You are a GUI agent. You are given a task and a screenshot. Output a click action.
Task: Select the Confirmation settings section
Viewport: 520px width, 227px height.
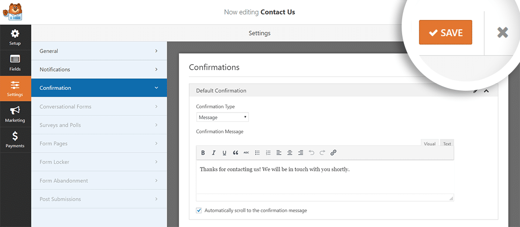tap(99, 88)
